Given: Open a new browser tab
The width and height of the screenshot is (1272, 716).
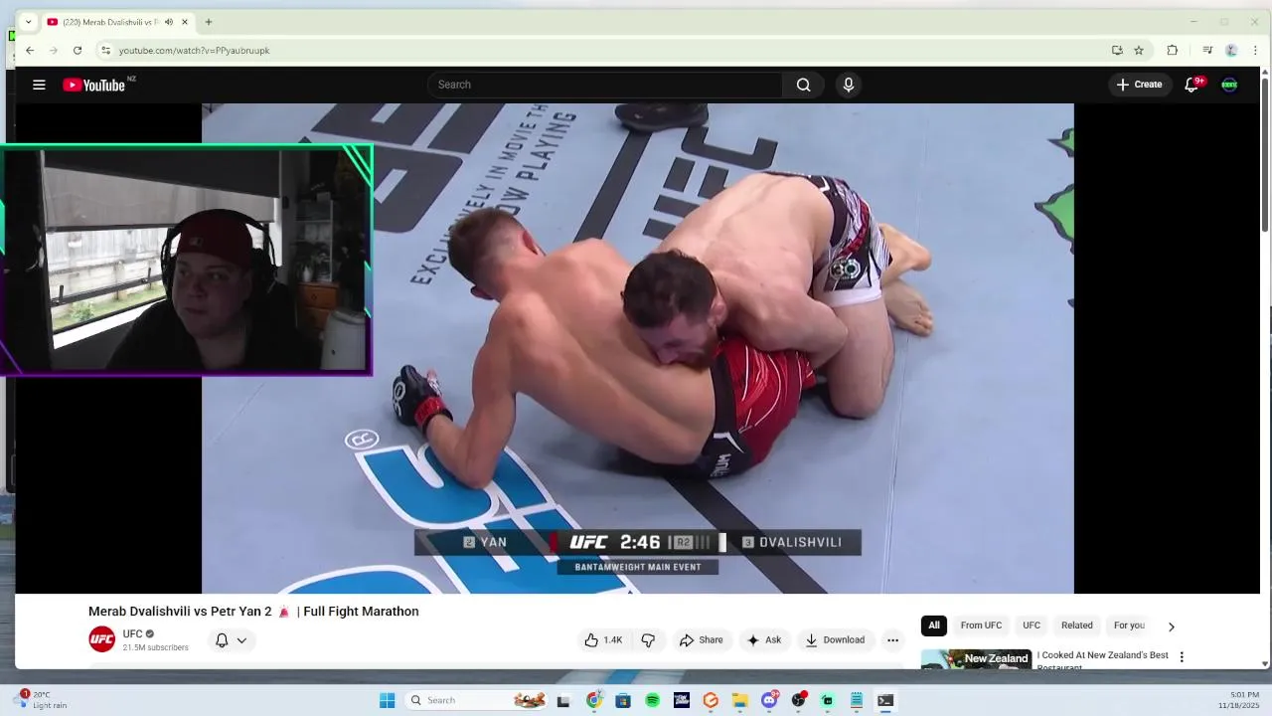Looking at the screenshot, I should (x=208, y=22).
